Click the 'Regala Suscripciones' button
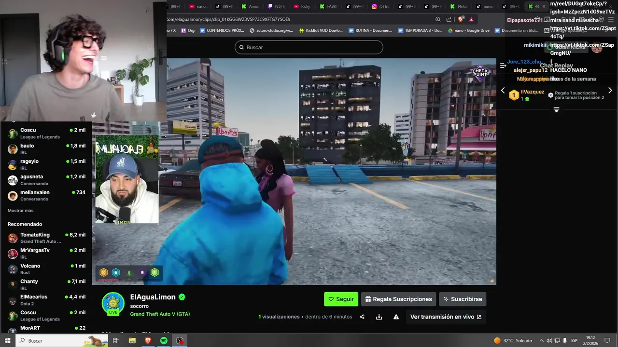This screenshot has height=347, width=618. click(x=398, y=299)
